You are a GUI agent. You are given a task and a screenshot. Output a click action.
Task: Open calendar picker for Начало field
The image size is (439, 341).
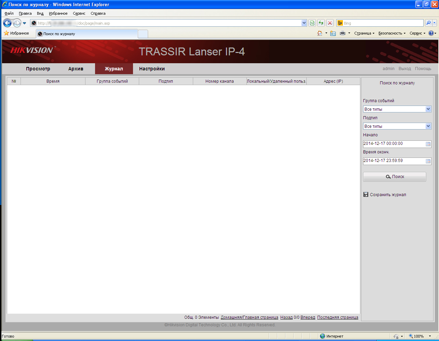click(428, 144)
